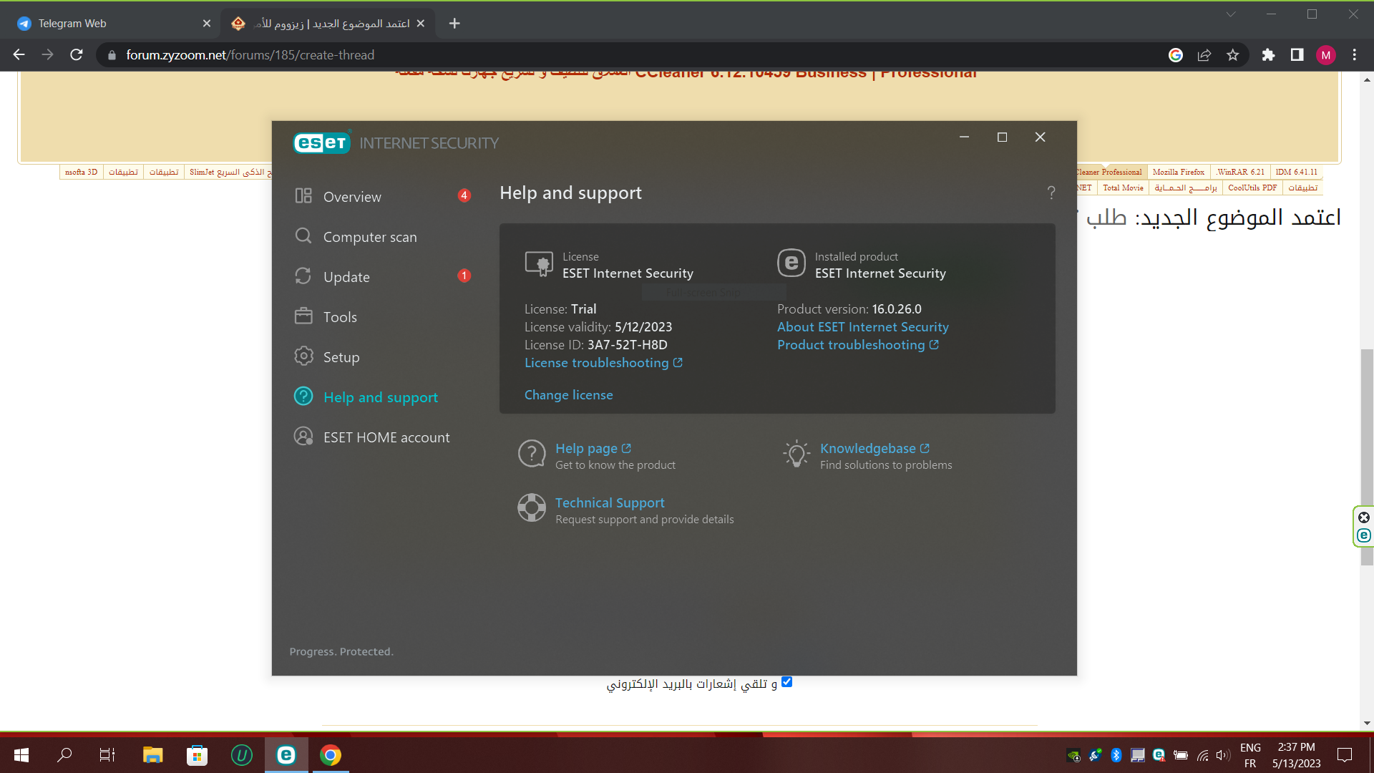Click the Google icon in address bar
Image resolution: width=1374 pixels, height=773 pixels.
pos(1175,55)
